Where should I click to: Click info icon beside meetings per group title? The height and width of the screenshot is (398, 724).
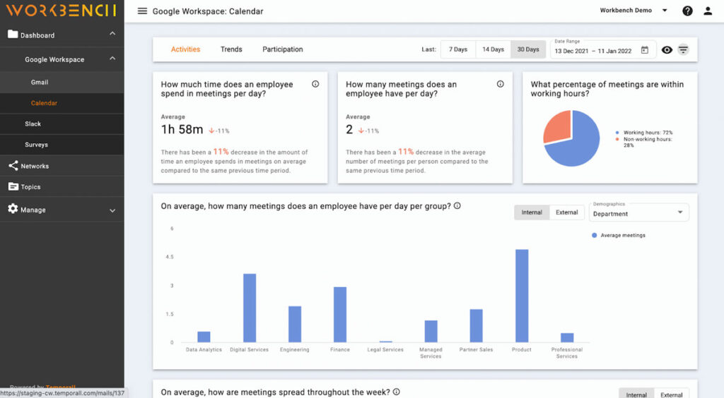pyautogui.click(x=457, y=206)
